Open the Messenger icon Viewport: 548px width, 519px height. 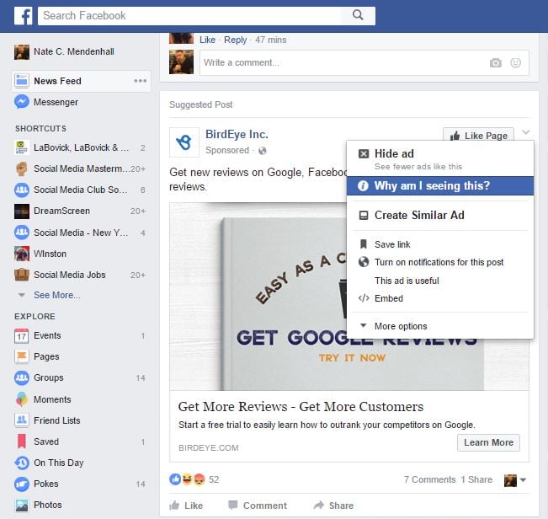pos(22,102)
